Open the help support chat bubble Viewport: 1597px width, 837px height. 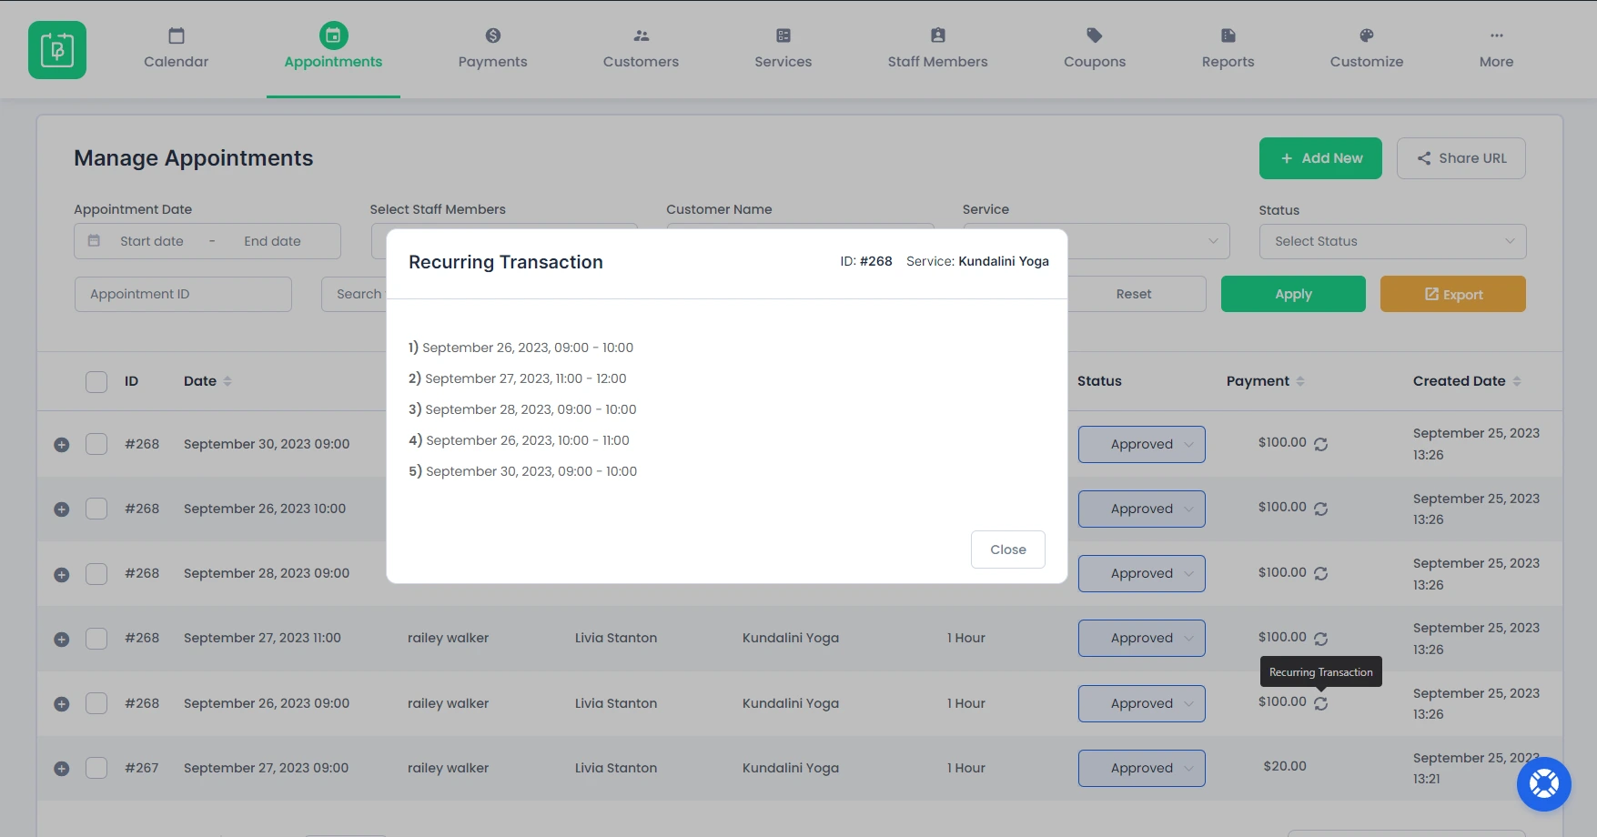point(1543,783)
